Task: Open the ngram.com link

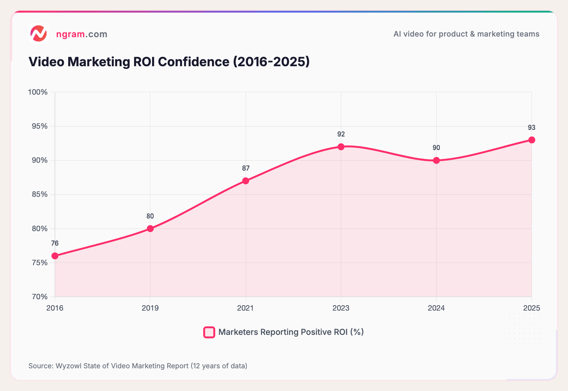Action: 81,34
